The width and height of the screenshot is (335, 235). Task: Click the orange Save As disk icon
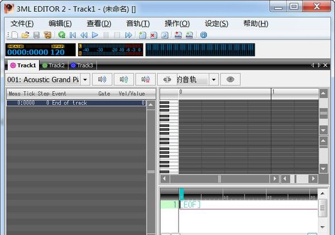click(x=47, y=35)
